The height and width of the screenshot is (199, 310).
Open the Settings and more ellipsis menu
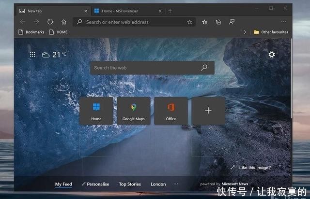point(284,22)
